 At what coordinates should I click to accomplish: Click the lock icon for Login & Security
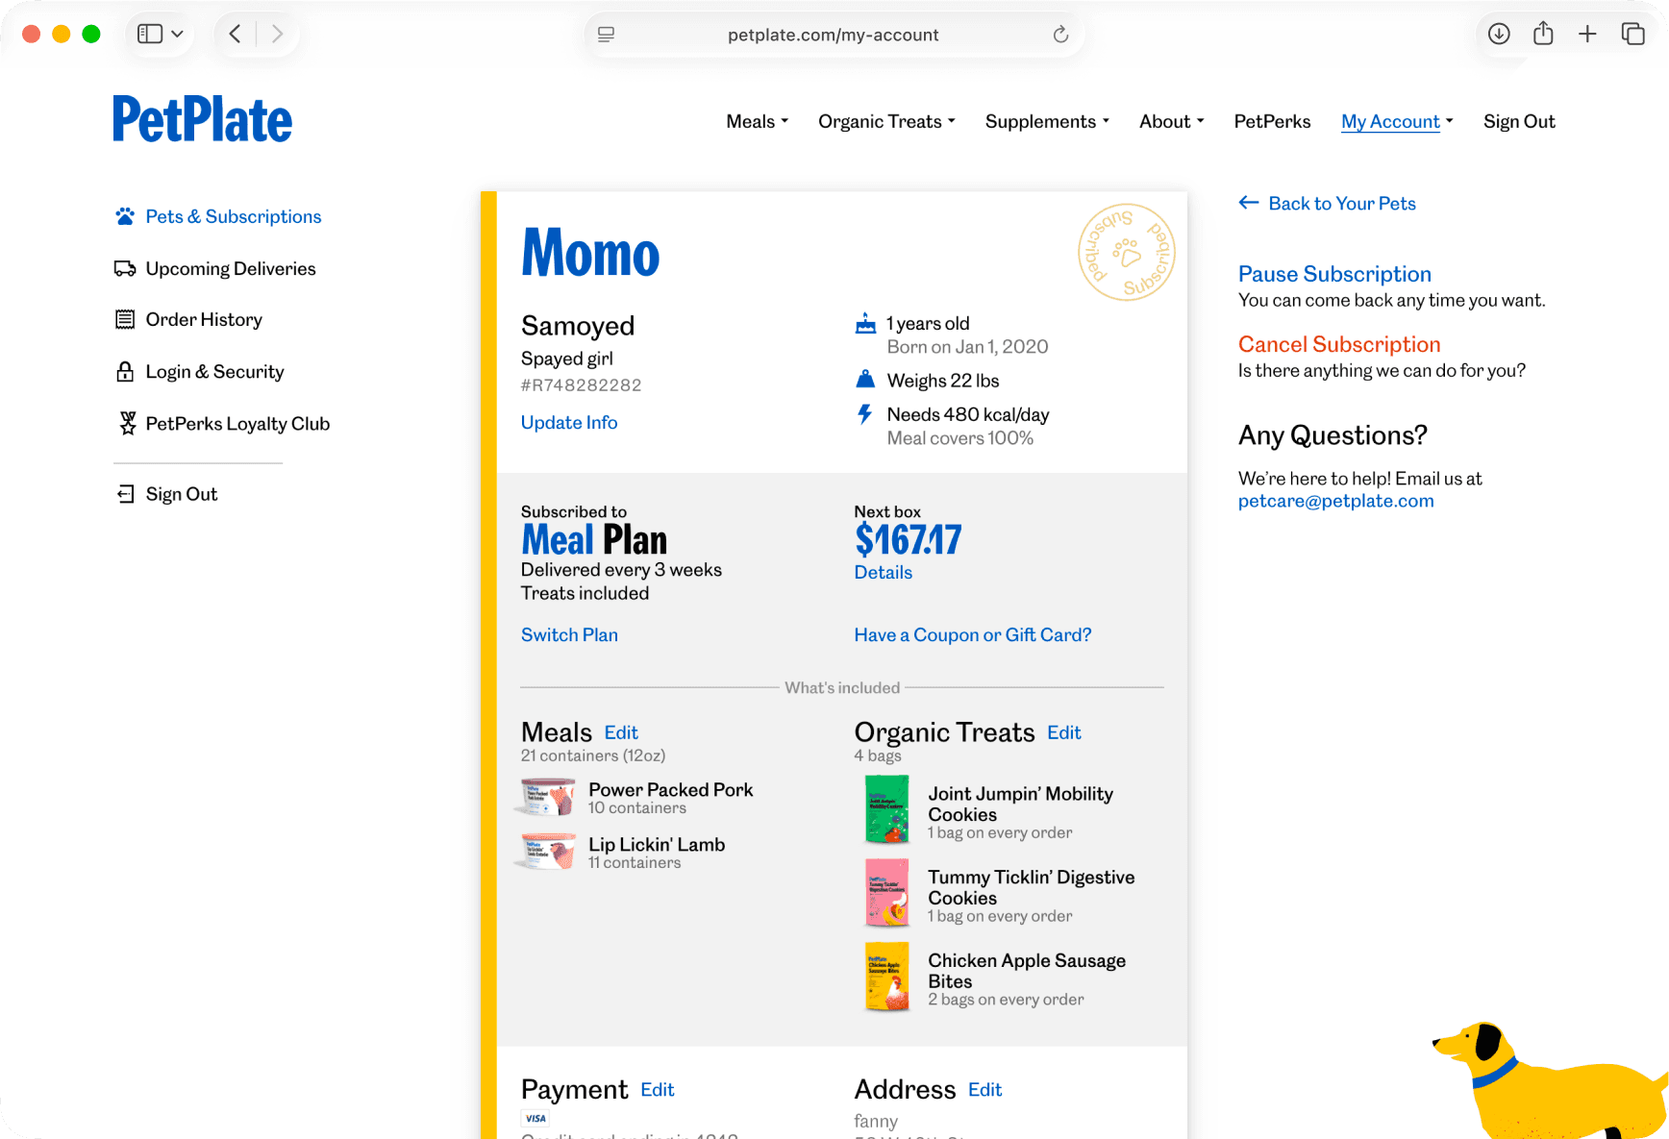[x=125, y=371]
